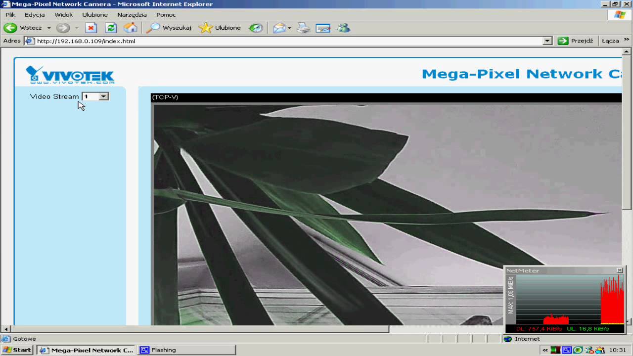Expand the back button history dropdown arrow

pyautogui.click(x=49, y=28)
